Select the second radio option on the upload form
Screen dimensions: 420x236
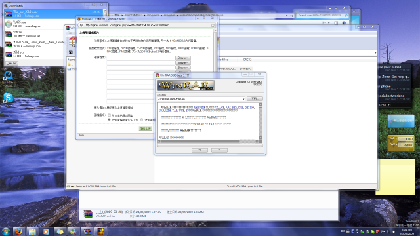142,119
